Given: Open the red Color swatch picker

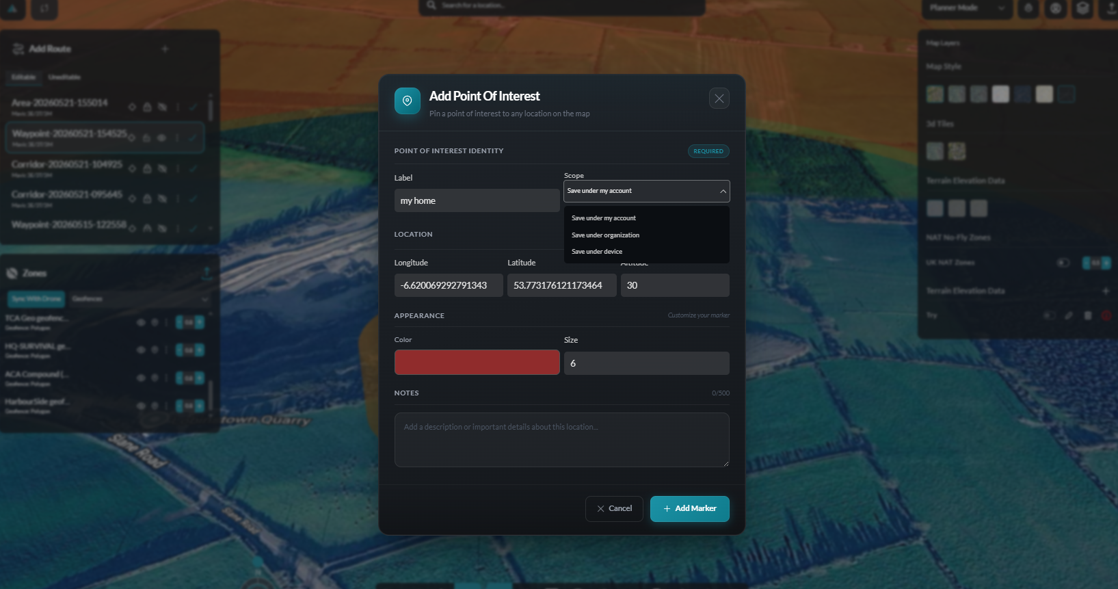Looking at the screenshot, I should tap(477, 362).
